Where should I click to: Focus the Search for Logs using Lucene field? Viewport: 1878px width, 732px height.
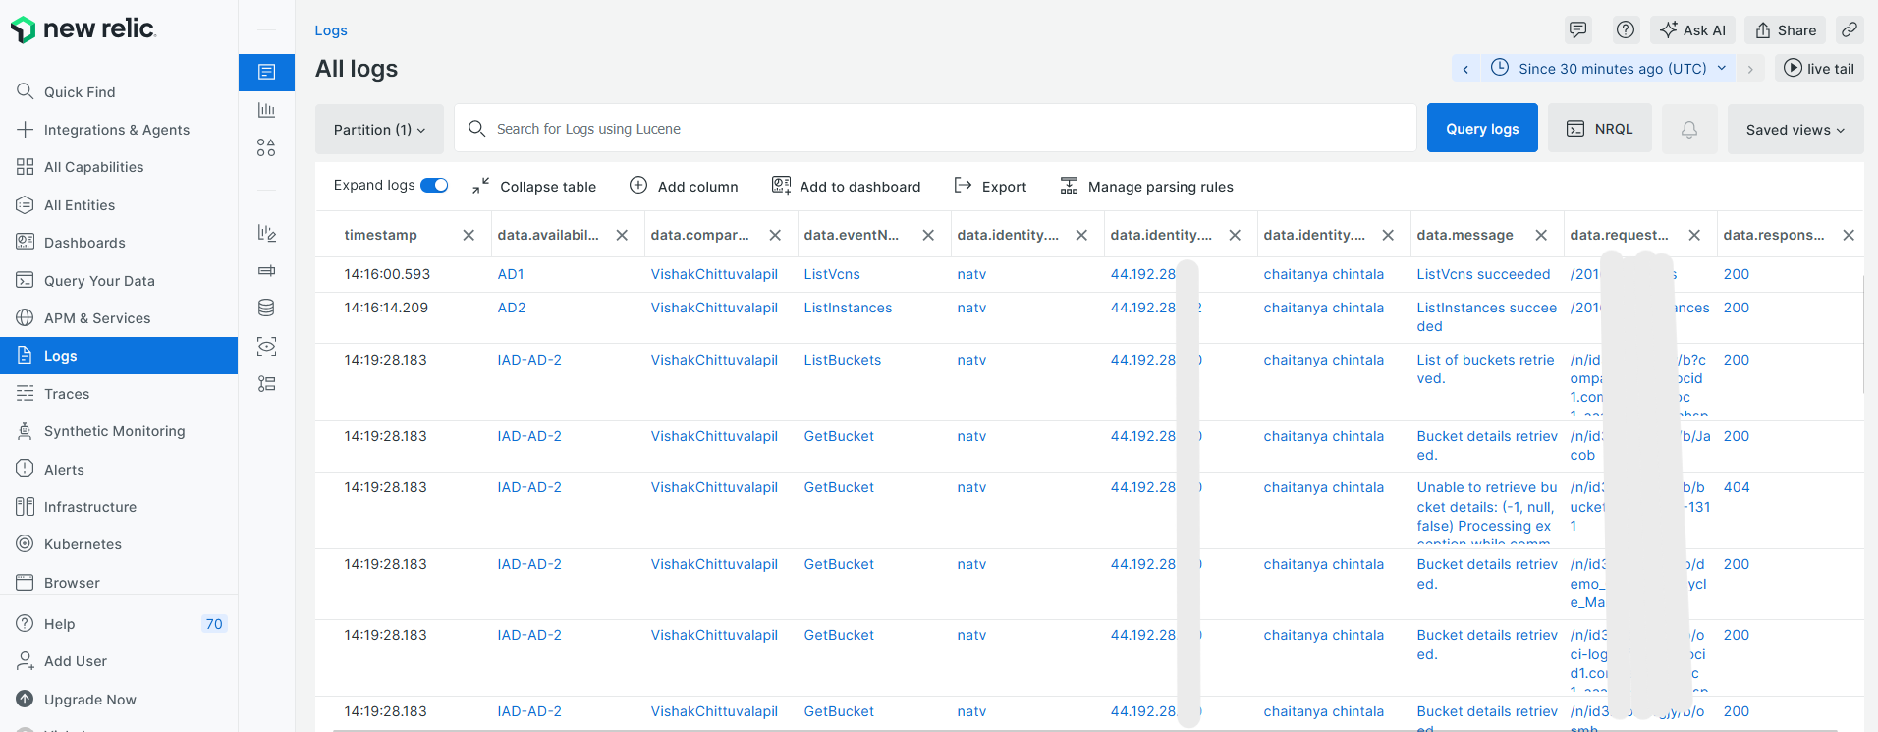tap(935, 129)
